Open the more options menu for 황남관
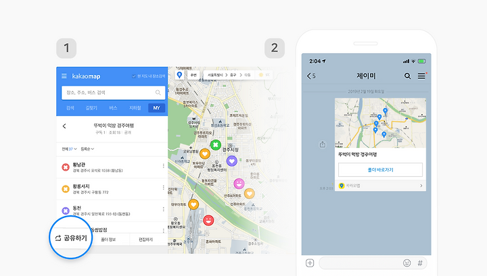487x276 pixels. coord(164,166)
